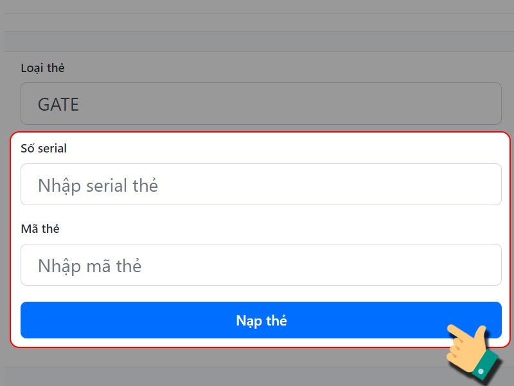Image resolution: width=514 pixels, height=386 pixels.
Task: Submit the form with Nạp thẻ button
Action: click(x=261, y=320)
